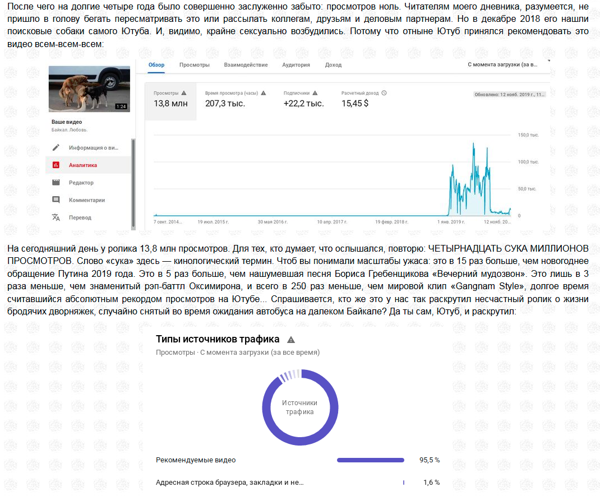
Task: Select Информация о ви… label in the sidebar
Action: point(94,147)
